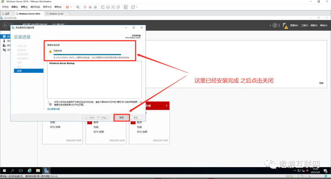Click the 隐藏 link in welcome panel
The image size is (331, 179).
pos(321,83)
